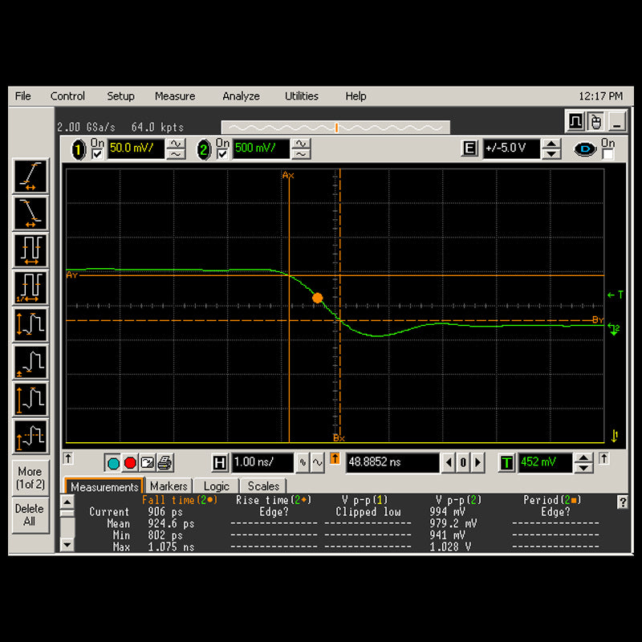Viewport: 642px width, 642px height.
Task: Click the period measurement icon
Action: (30, 250)
